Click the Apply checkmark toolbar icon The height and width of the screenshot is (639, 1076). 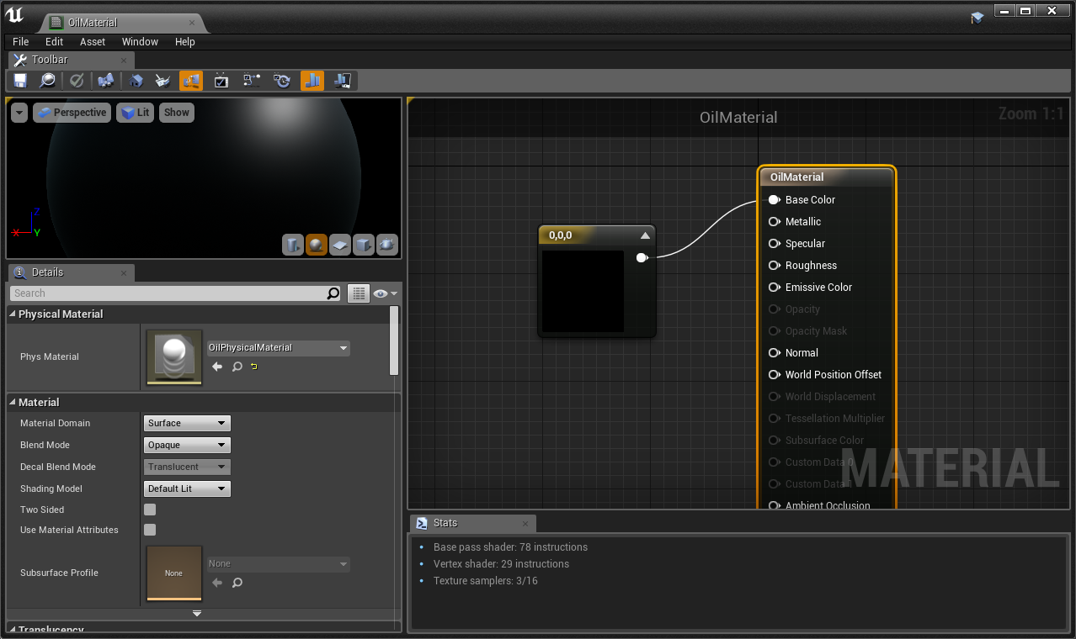(x=77, y=81)
